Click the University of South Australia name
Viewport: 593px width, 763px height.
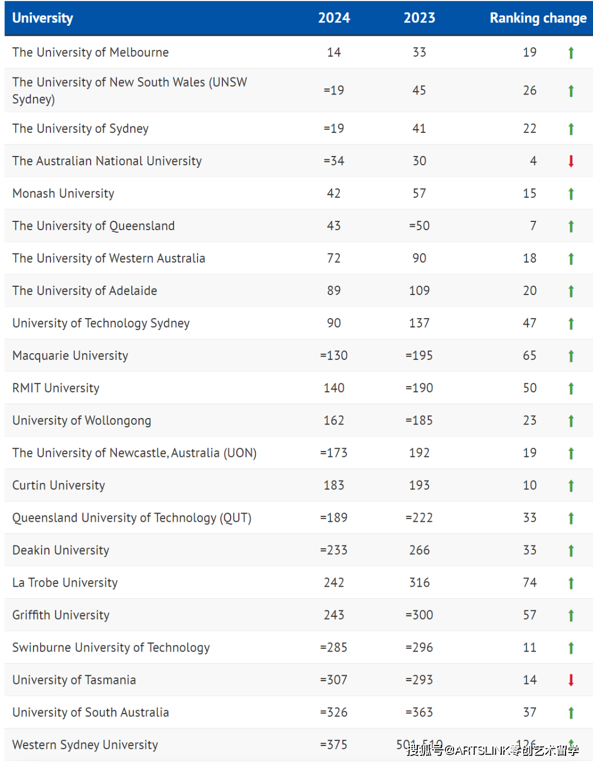91,712
